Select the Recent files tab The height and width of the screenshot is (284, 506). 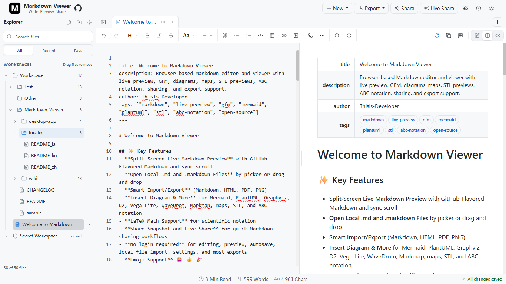pos(49,51)
